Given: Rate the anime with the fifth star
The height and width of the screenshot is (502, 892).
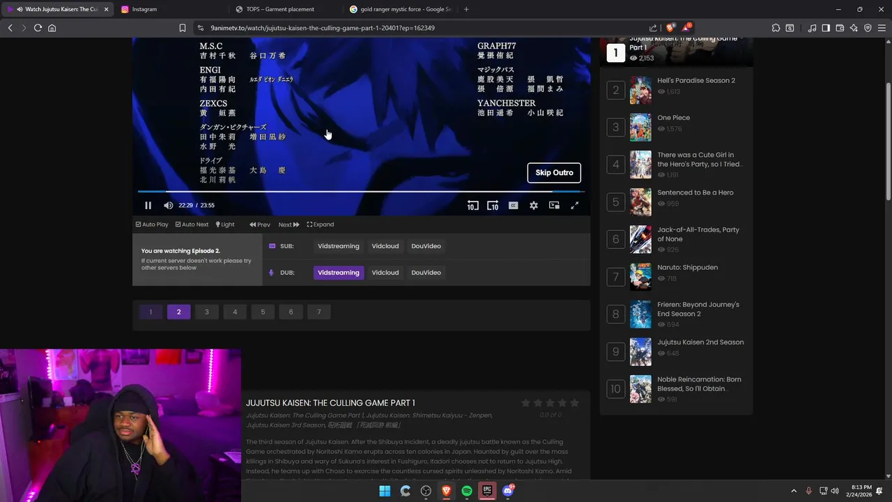Looking at the screenshot, I should point(574,403).
